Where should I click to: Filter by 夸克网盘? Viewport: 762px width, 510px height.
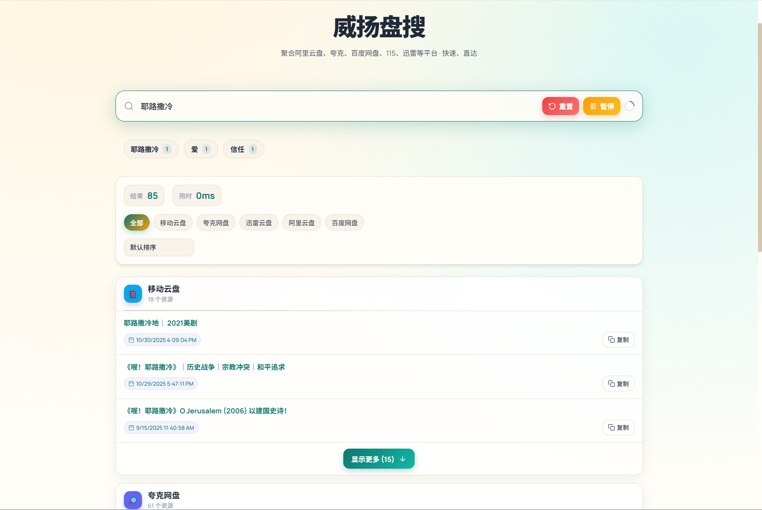pyautogui.click(x=216, y=223)
